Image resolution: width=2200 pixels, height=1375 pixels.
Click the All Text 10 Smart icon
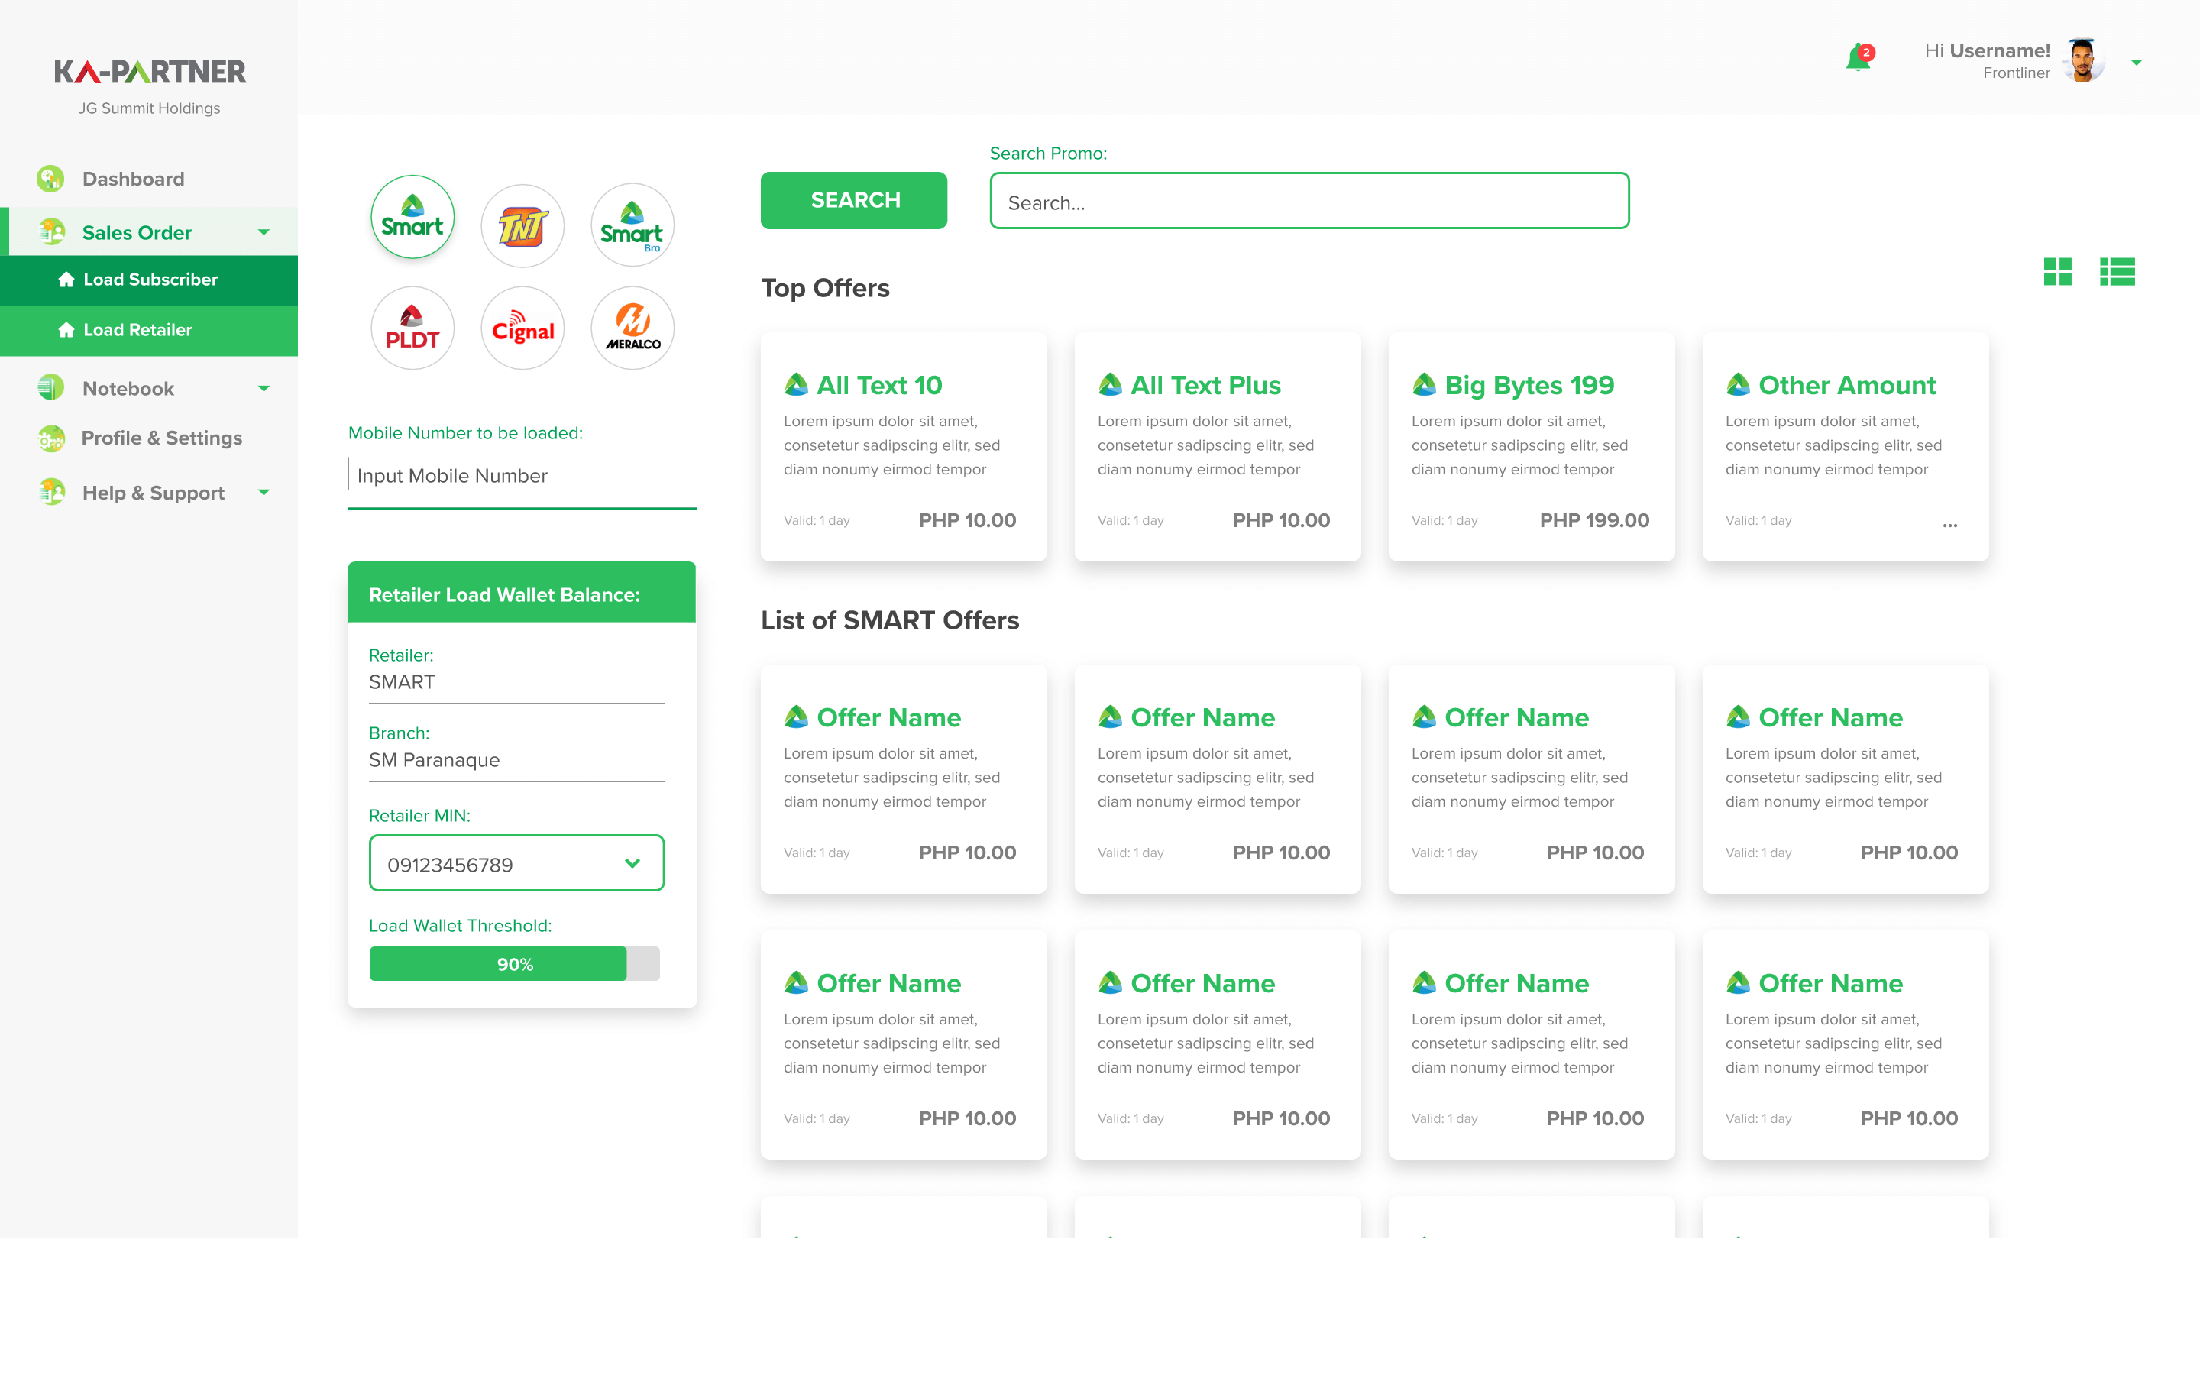797,385
